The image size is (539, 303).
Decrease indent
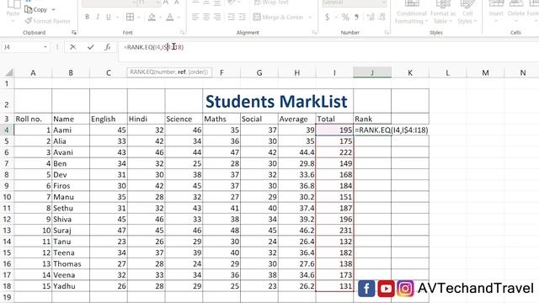(232, 17)
